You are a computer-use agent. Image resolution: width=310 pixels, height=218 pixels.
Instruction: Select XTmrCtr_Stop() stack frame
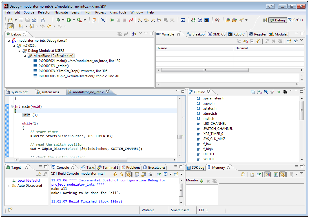pos(73,71)
